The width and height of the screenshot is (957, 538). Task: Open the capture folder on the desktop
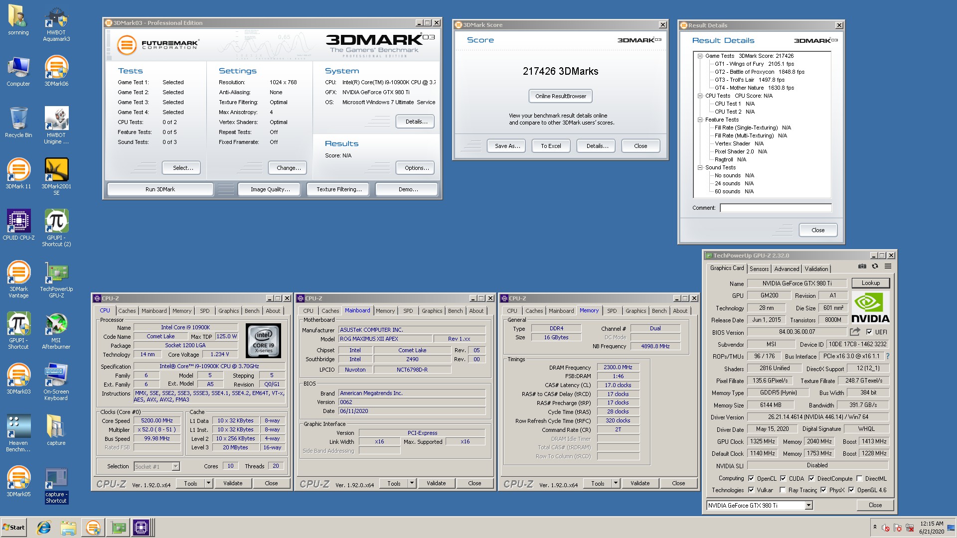point(56,430)
